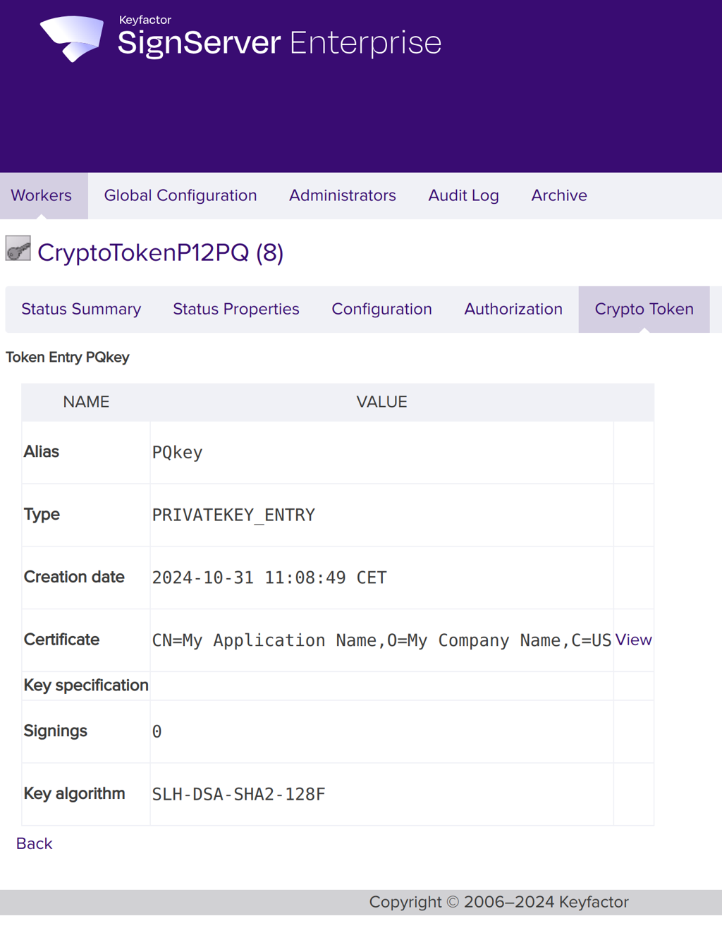Go back using the Back link
The image size is (722, 928).
coord(34,843)
